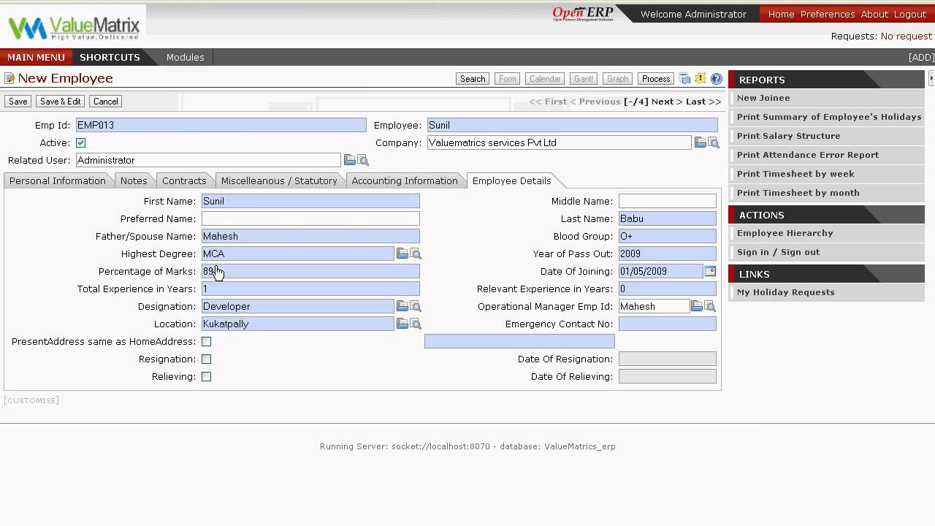This screenshot has height=526, width=935.
Task: Open New Joinee report
Action: point(763,98)
